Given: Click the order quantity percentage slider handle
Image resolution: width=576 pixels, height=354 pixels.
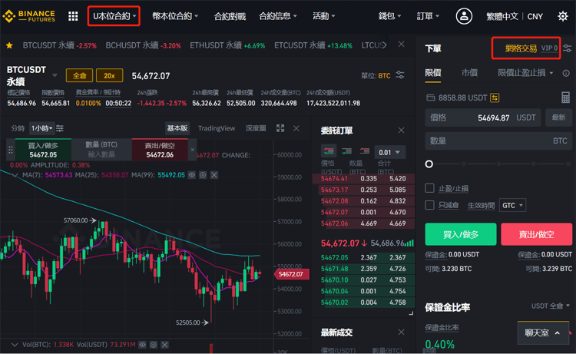Looking at the screenshot, I should [x=429, y=164].
